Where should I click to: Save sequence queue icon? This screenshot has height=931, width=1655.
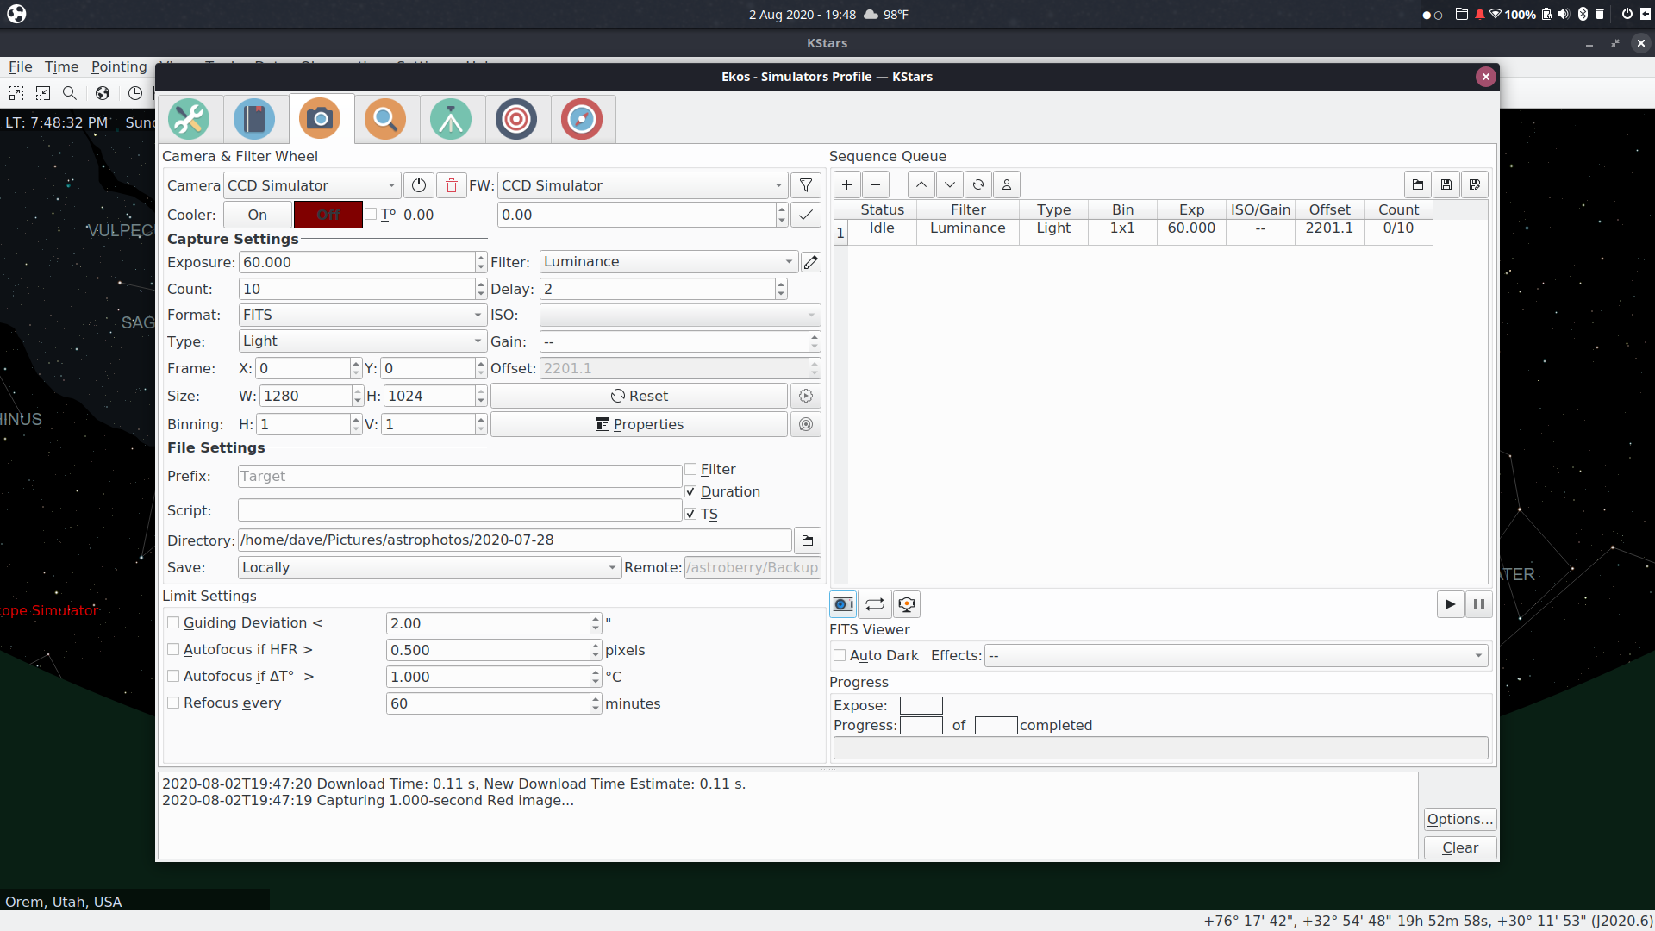point(1446,184)
